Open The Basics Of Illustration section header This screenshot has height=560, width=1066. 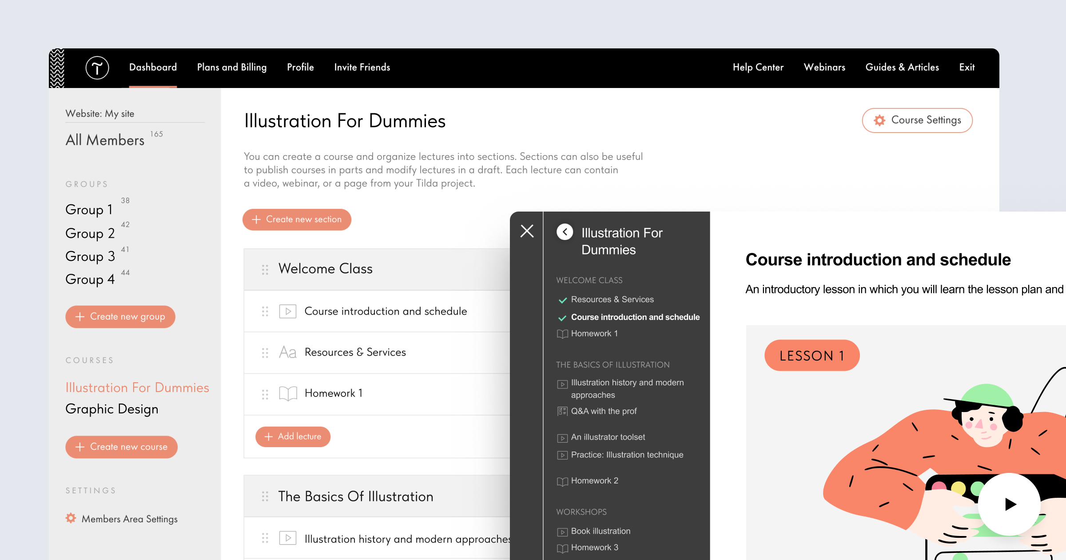(377, 496)
